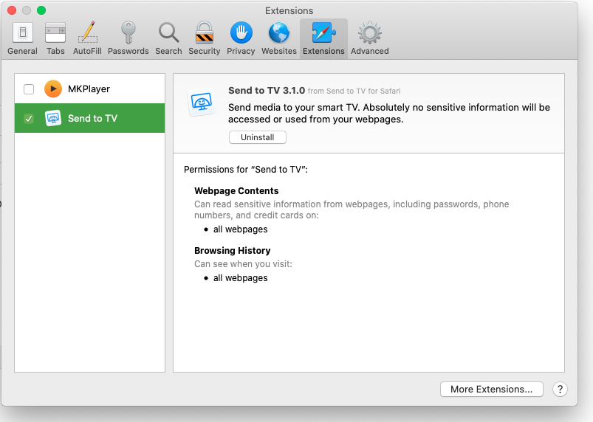Disable the Send to TV extension checkbox

[x=29, y=119]
